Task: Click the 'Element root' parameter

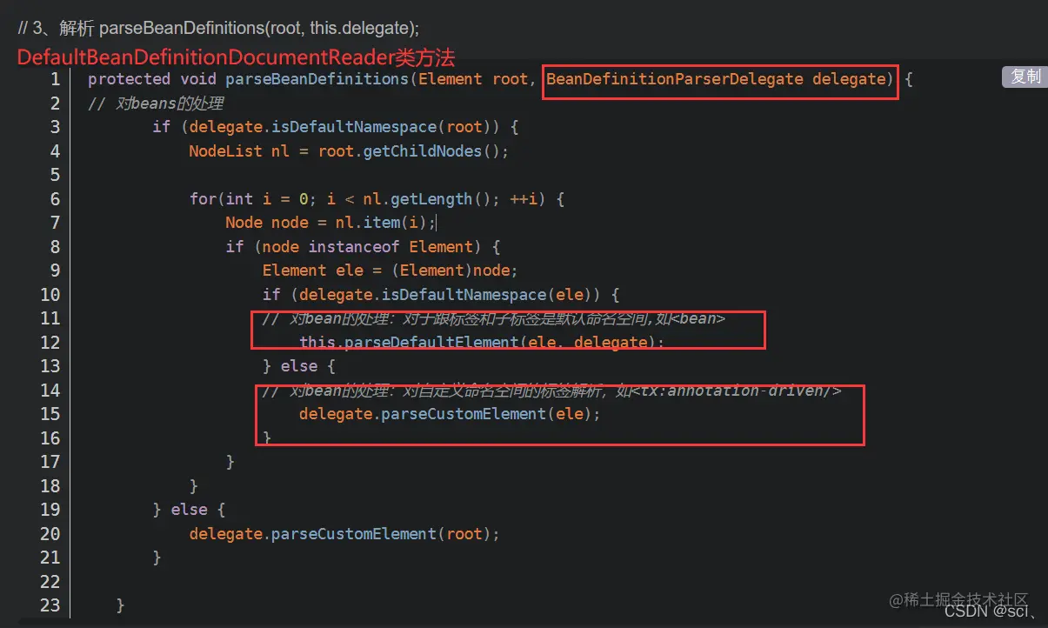Action: coord(473,79)
